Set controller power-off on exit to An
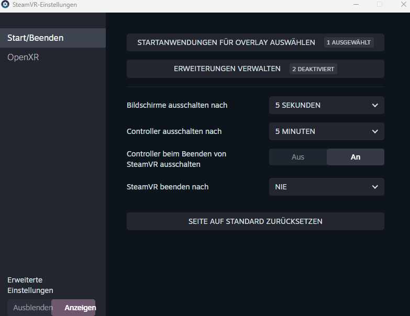Image resolution: width=410 pixels, height=316 pixels. (x=356, y=157)
